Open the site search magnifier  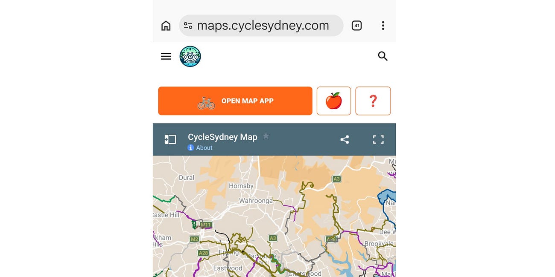click(383, 56)
